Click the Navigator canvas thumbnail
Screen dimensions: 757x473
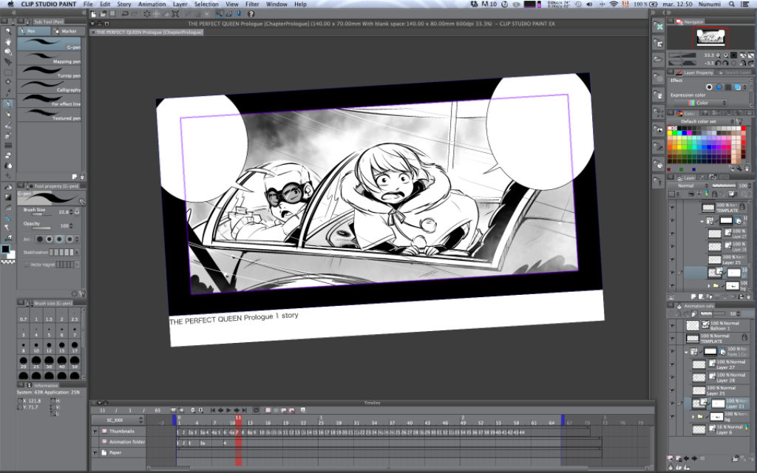click(710, 38)
